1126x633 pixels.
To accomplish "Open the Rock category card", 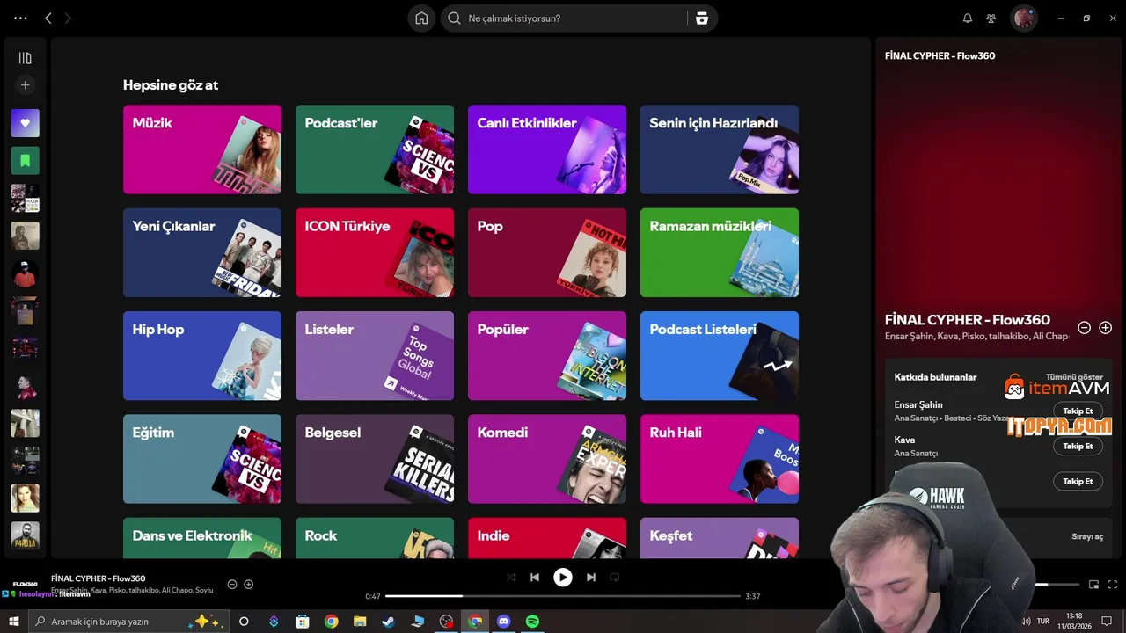I will point(375,538).
